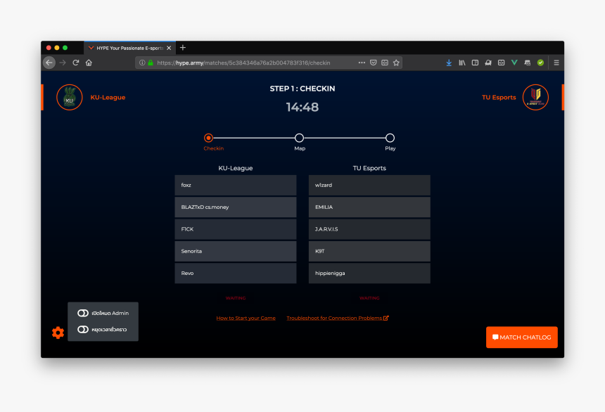This screenshot has width=605, height=412.
Task: Bookmark this page with the star icon
Action: pyautogui.click(x=396, y=63)
